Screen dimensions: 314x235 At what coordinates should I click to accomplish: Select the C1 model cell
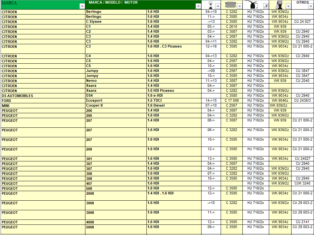coord(116,27)
